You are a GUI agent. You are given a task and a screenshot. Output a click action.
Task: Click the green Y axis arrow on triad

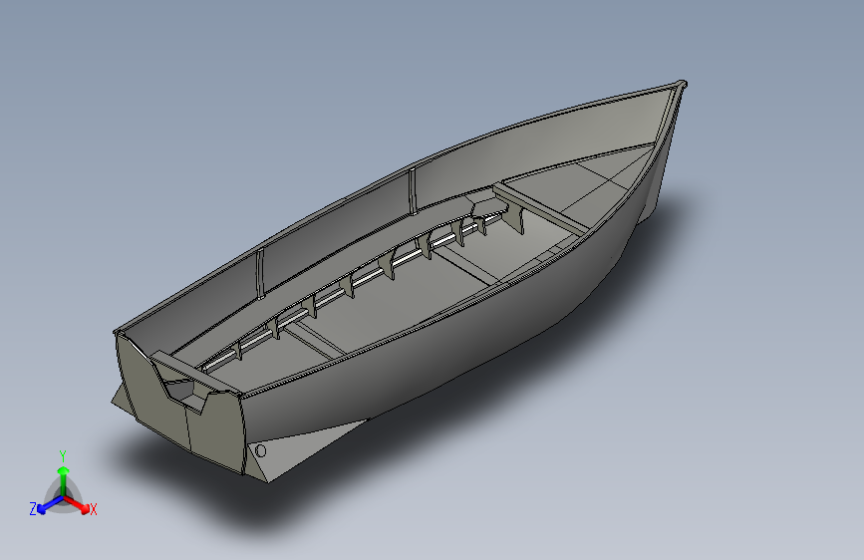coord(64,481)
